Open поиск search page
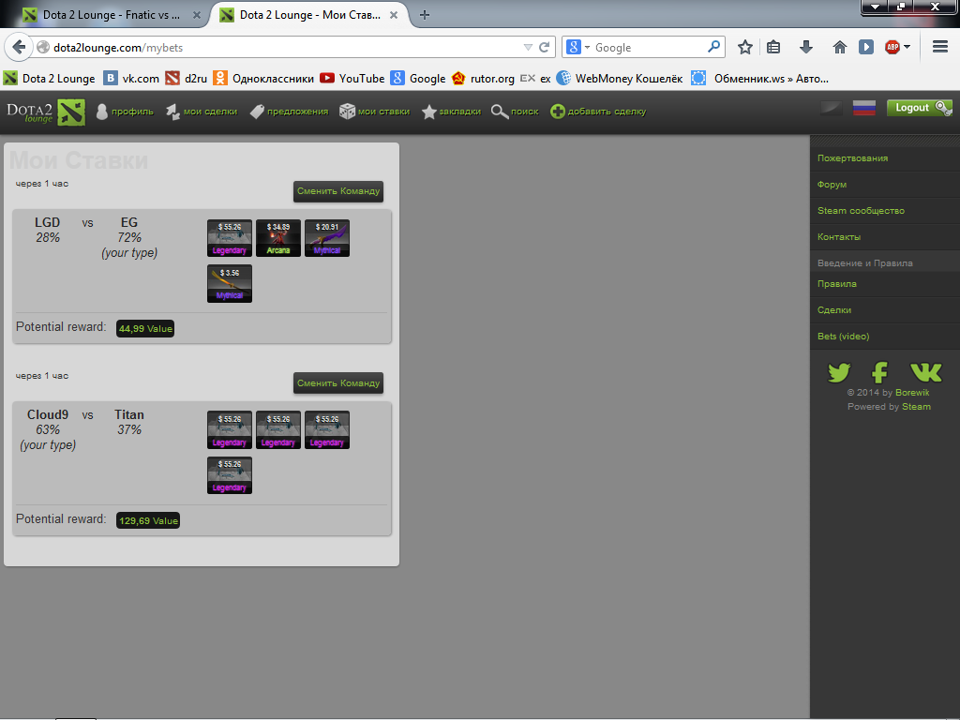The width and height of the screenshot is (960, 720). coord(515,112)
